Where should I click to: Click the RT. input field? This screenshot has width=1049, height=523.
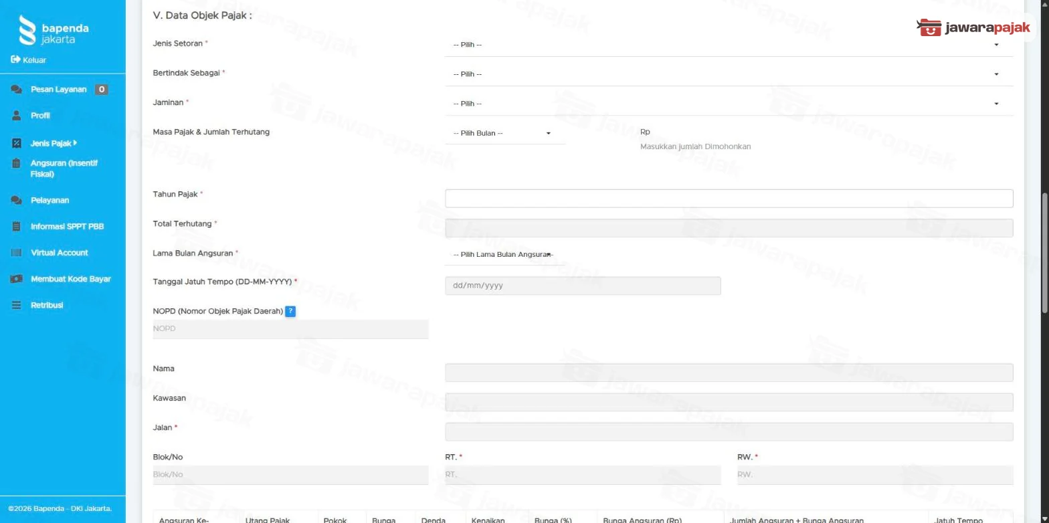(x=583, y=475)
